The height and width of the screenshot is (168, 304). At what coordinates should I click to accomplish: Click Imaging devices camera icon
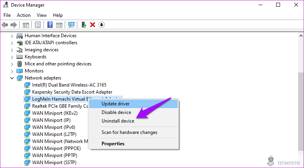[x=20, y=50]
